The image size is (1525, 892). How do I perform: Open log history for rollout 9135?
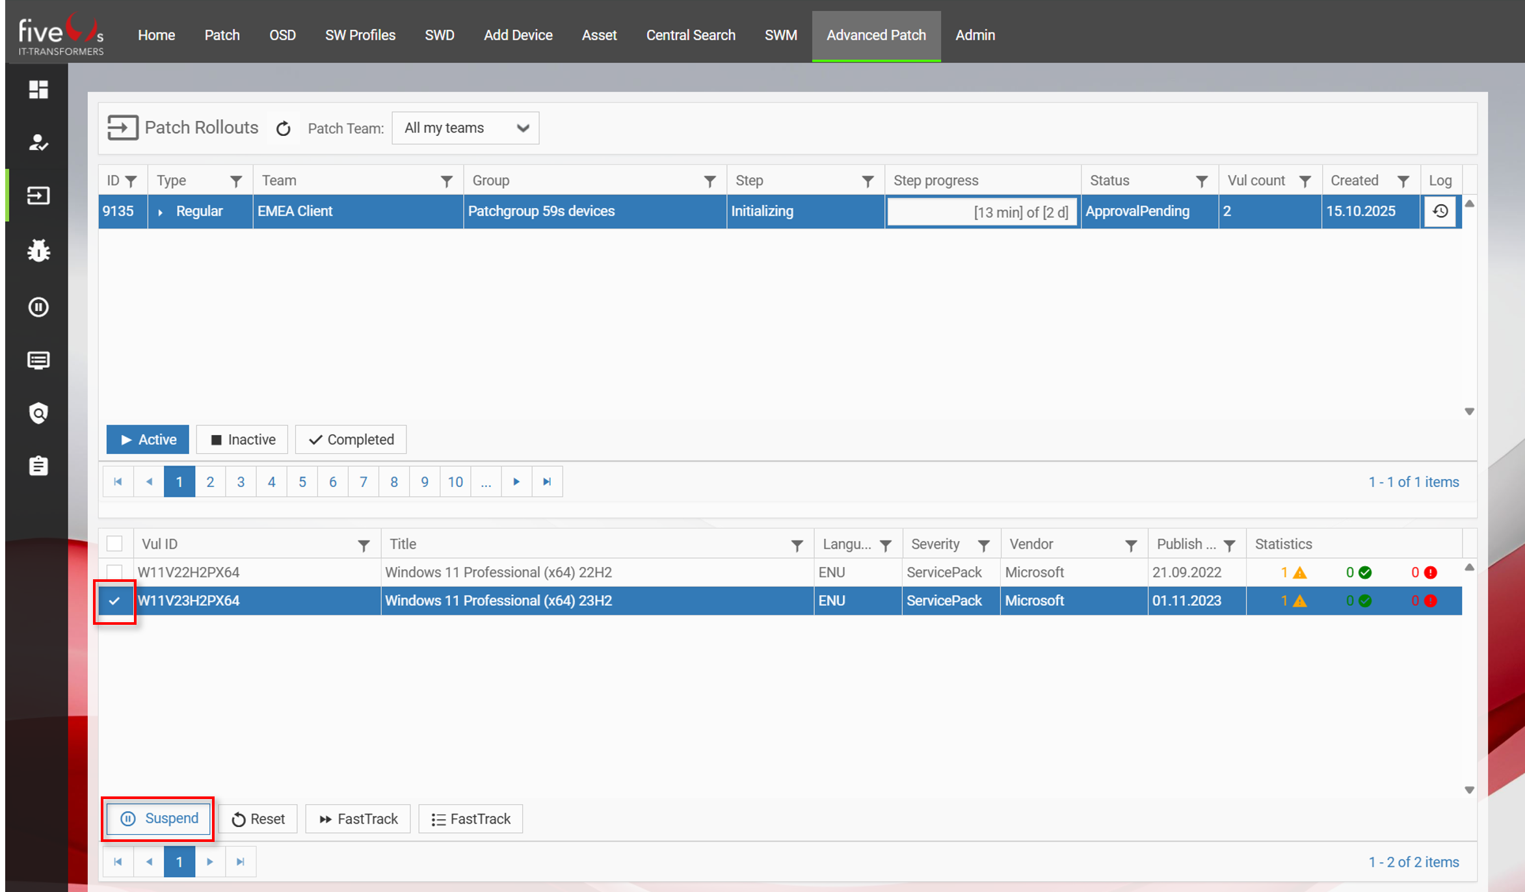(1440, 211)
